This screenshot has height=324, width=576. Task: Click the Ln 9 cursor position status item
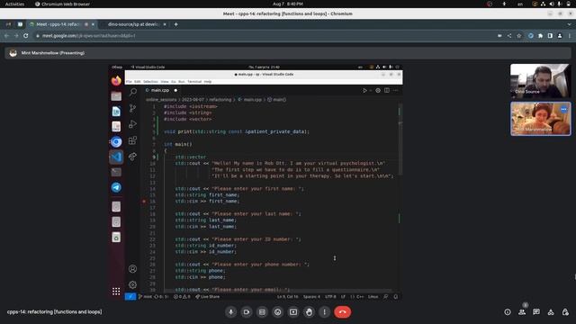[x=287, y=296]
